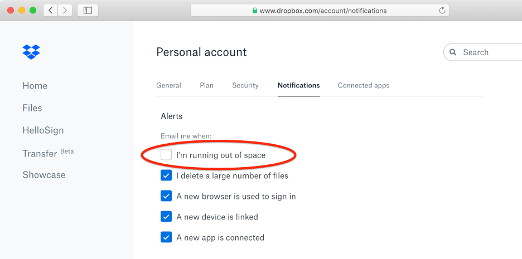The image size is (522, 259).
Task: Click the Dropbox logo icon
Action: 31,51
